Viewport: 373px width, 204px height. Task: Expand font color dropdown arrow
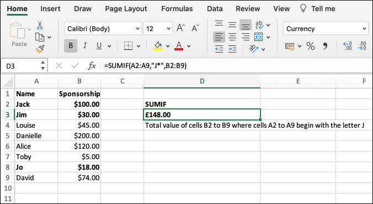(189, 46)
